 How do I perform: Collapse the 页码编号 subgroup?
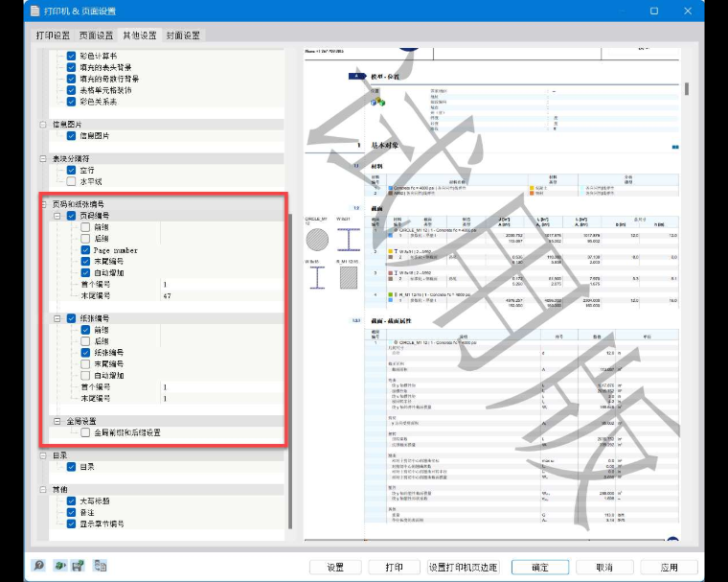[57, 216]
